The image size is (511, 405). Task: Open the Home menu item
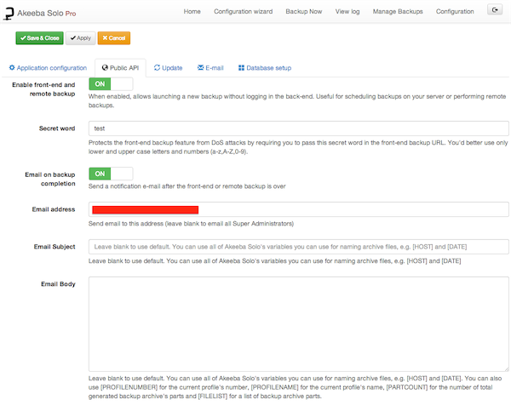click(192, 11)
